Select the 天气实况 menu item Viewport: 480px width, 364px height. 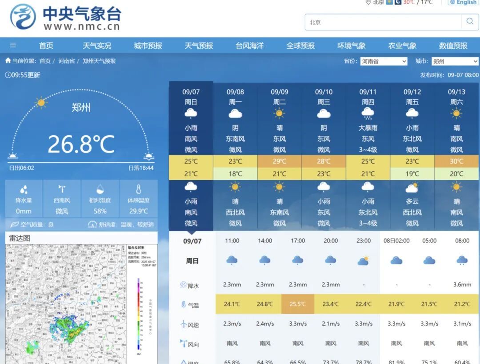[96, 45]
